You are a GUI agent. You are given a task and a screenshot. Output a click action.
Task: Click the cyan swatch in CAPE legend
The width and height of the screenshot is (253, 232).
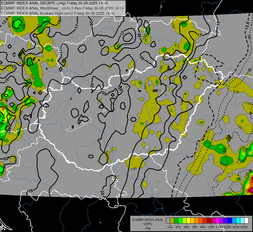point(238,221)
